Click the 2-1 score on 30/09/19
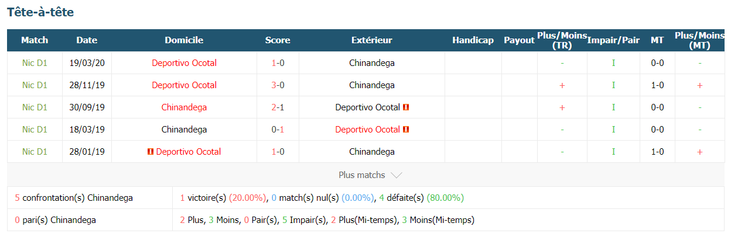 pos(278,107)
